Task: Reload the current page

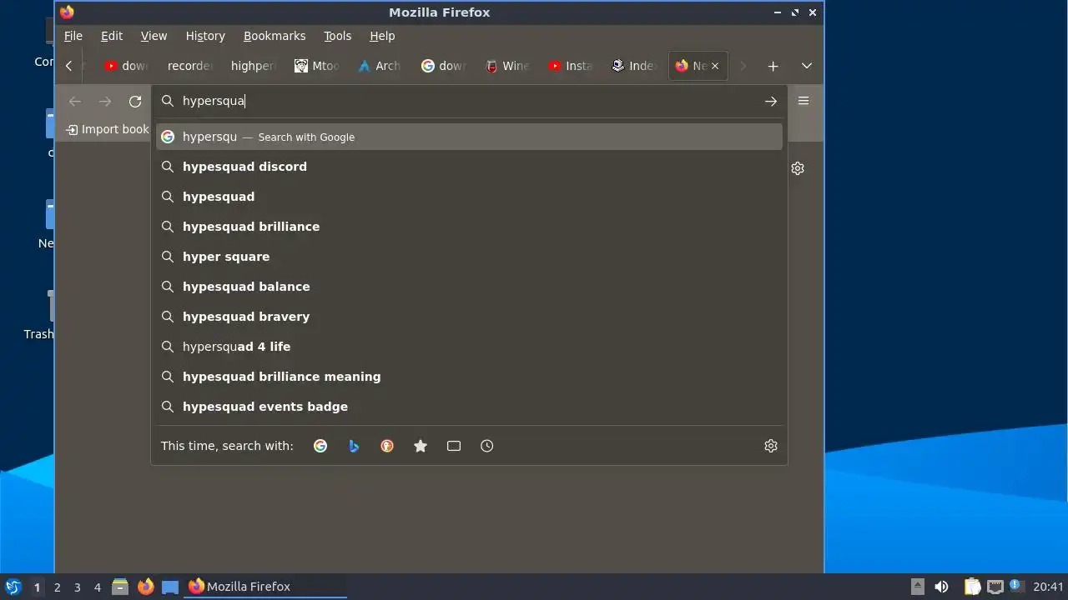Action: click(135, 101)
